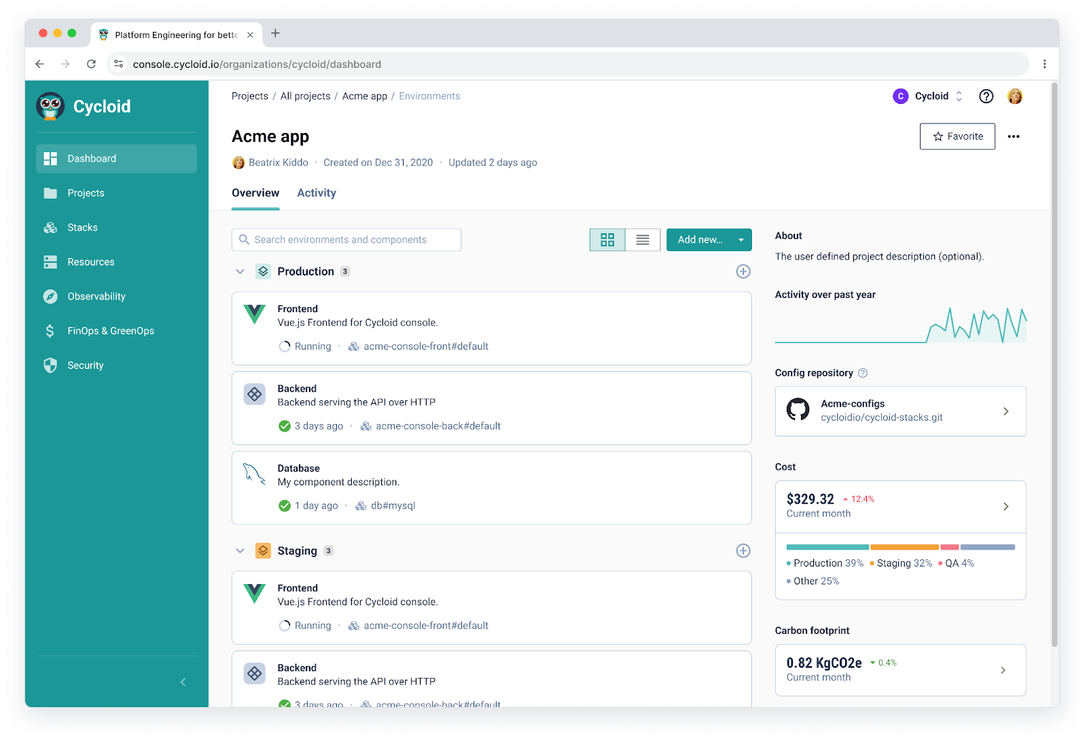
Task: Go to All projects breadcrumb
Action: click(305, 96)
